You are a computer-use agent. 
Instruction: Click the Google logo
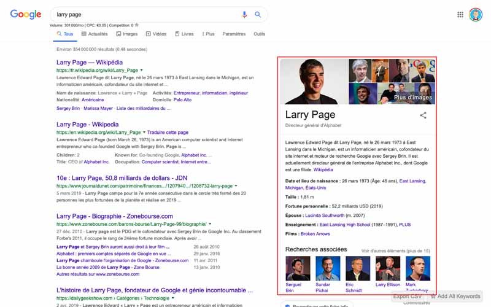point(26,14)
